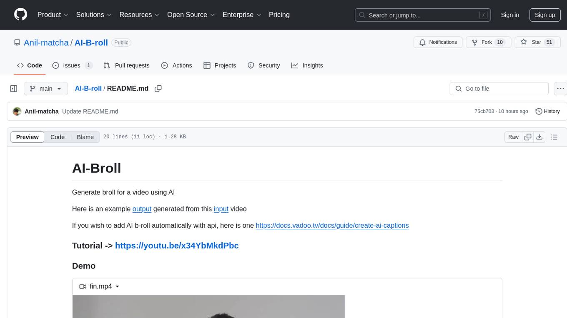
Task: Expand the Open Source menu
Action: (x=191, y=15)
